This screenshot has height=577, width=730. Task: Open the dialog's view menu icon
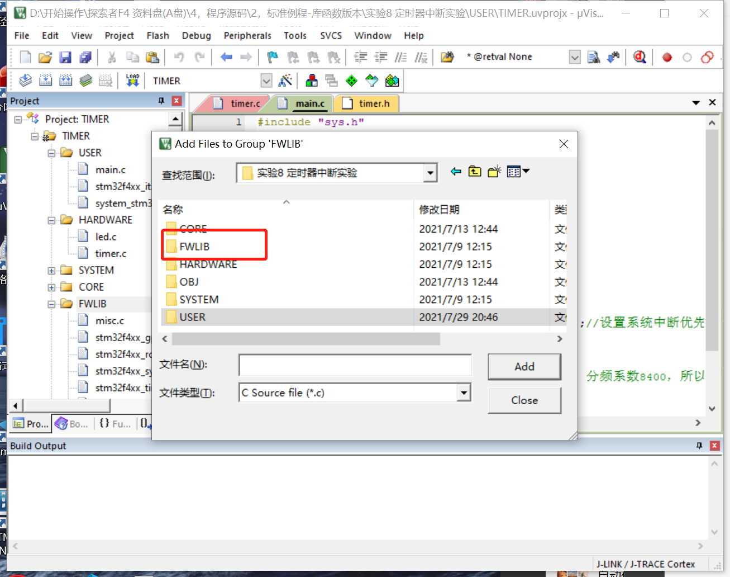(x=518, y=172)
